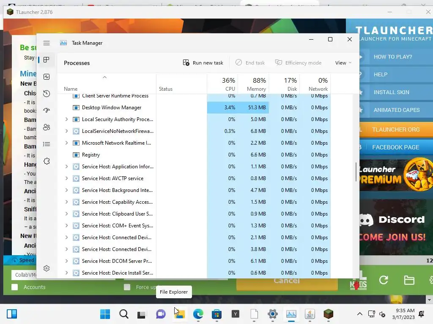Expand LocalServiceNoNetworkFirewall row
The height and width of the screenshot is (324, 433).
click(x=66, y=131)
